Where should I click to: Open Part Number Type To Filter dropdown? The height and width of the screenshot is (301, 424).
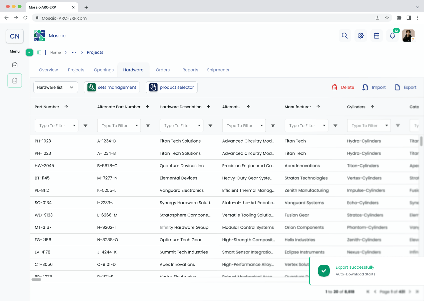[57, 126]
